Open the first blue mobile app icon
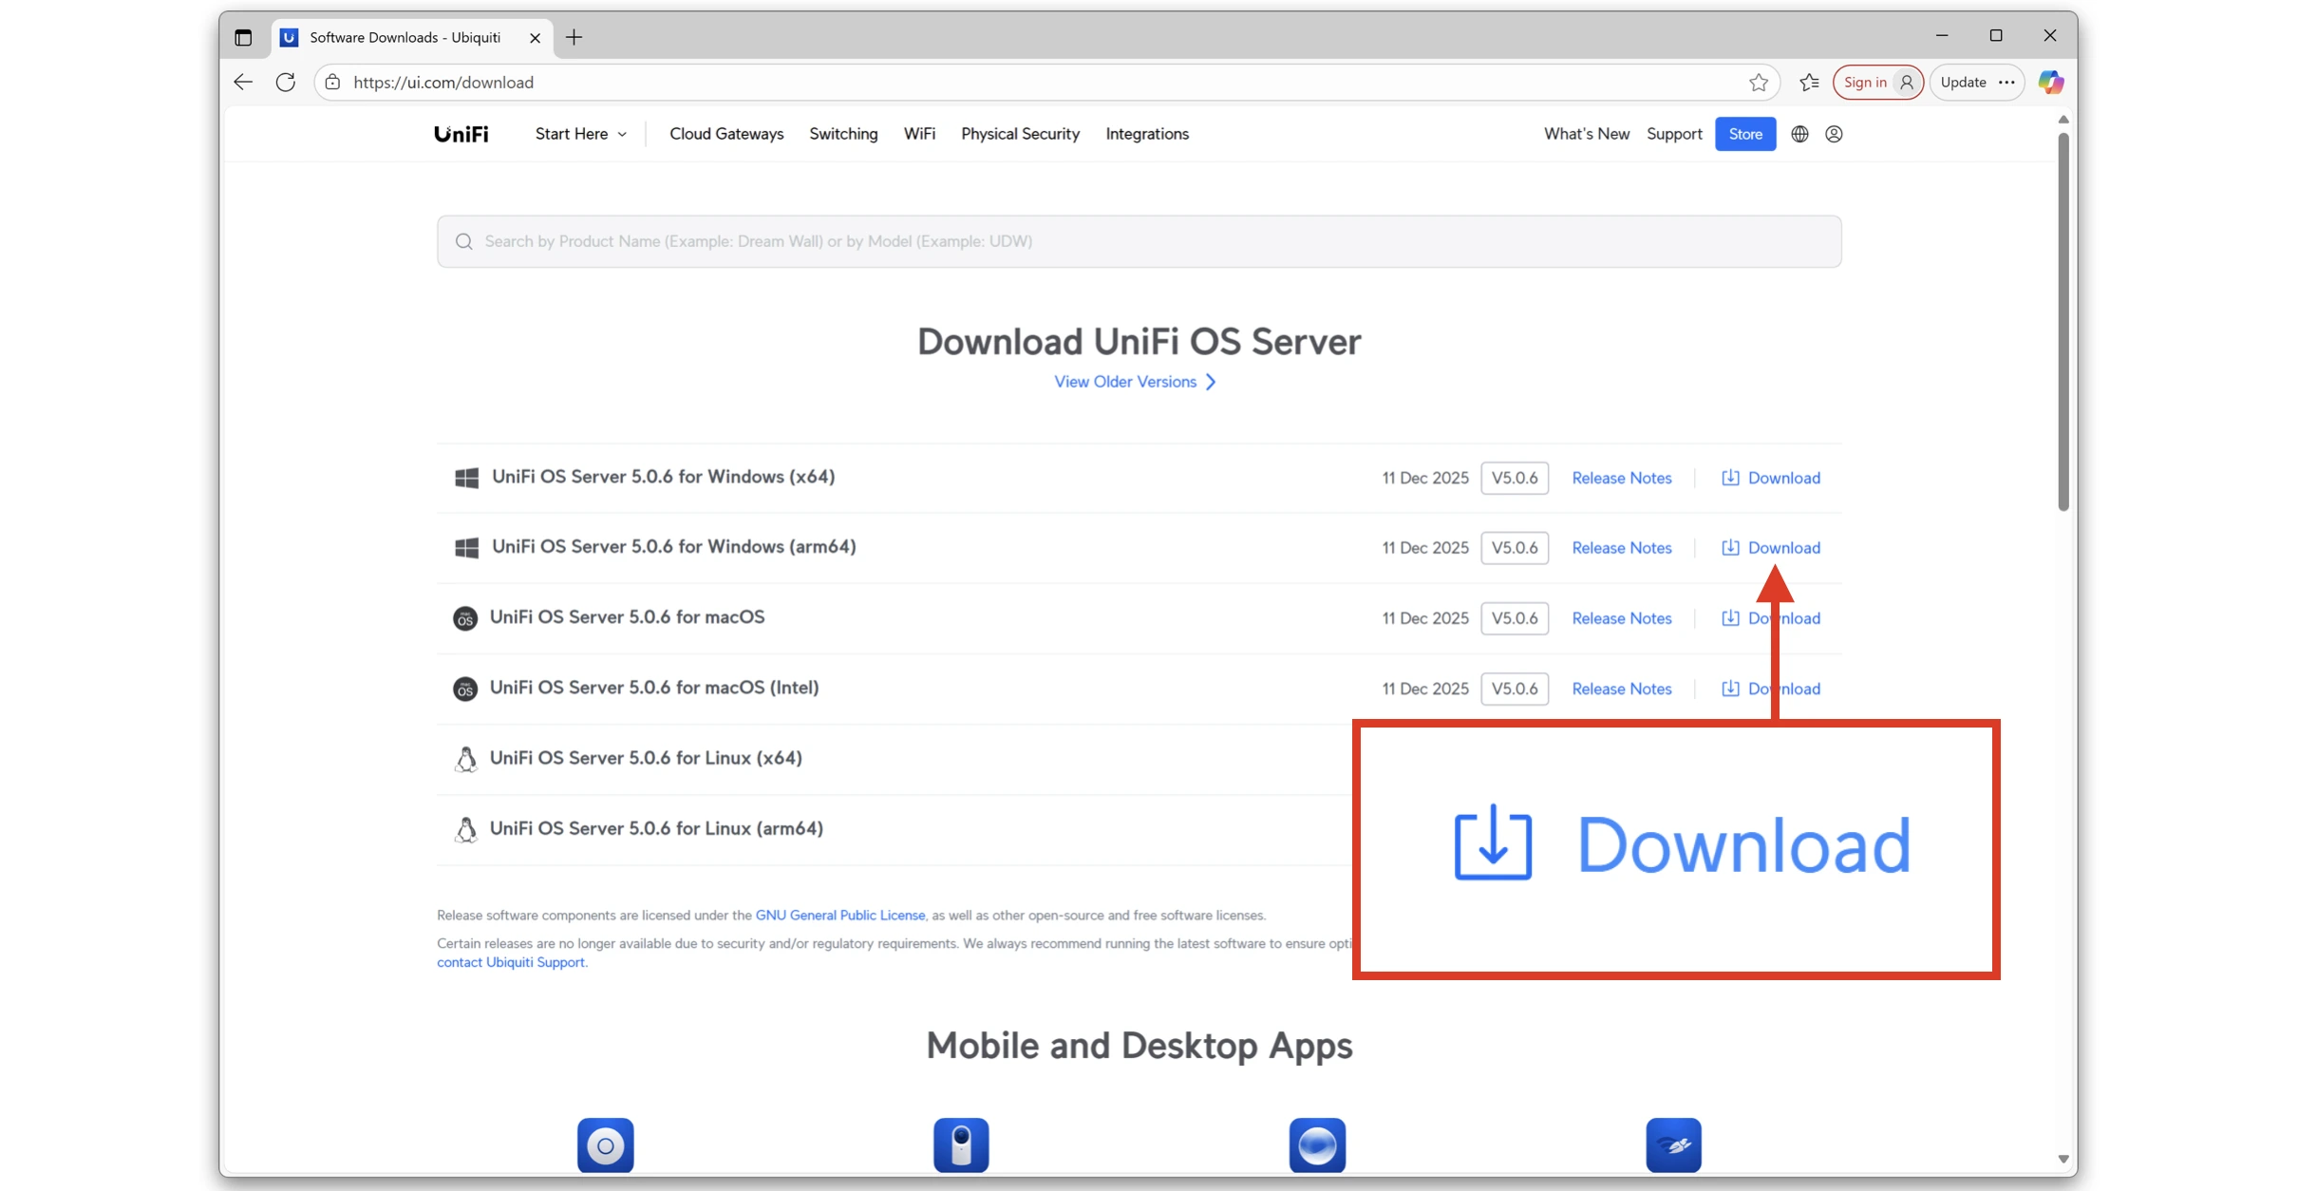The width and height of the screenshot is (2298, 1191). coord(605,1144)
